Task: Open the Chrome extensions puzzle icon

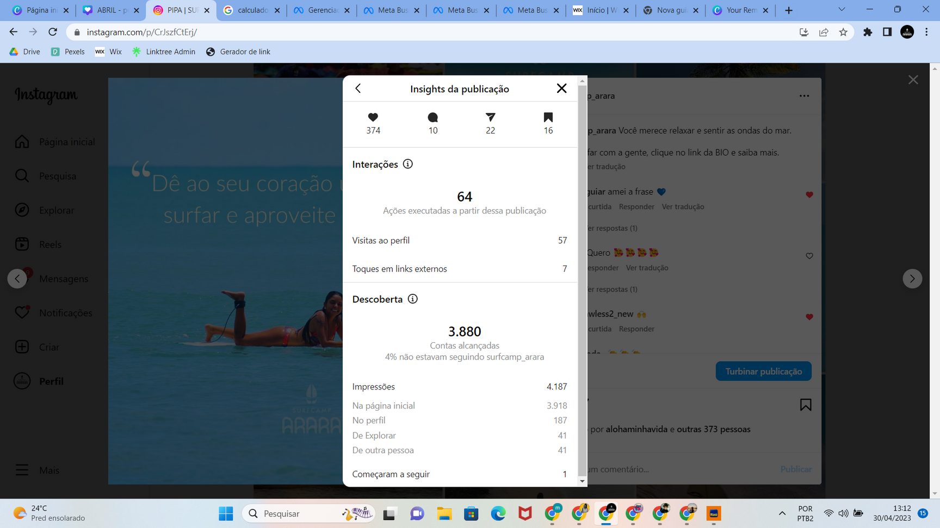Action: [868, 32]
